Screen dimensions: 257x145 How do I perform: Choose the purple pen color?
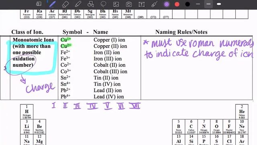167,4
